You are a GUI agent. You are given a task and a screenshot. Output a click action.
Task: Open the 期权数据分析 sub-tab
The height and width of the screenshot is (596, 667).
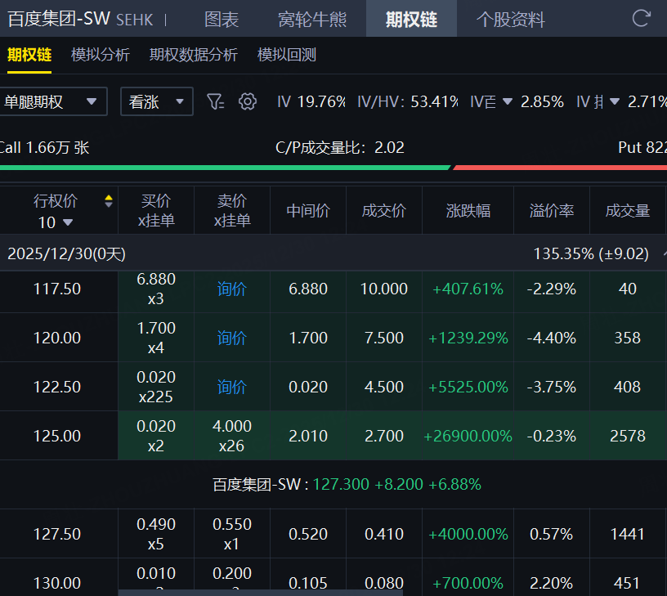pos(194,55)
